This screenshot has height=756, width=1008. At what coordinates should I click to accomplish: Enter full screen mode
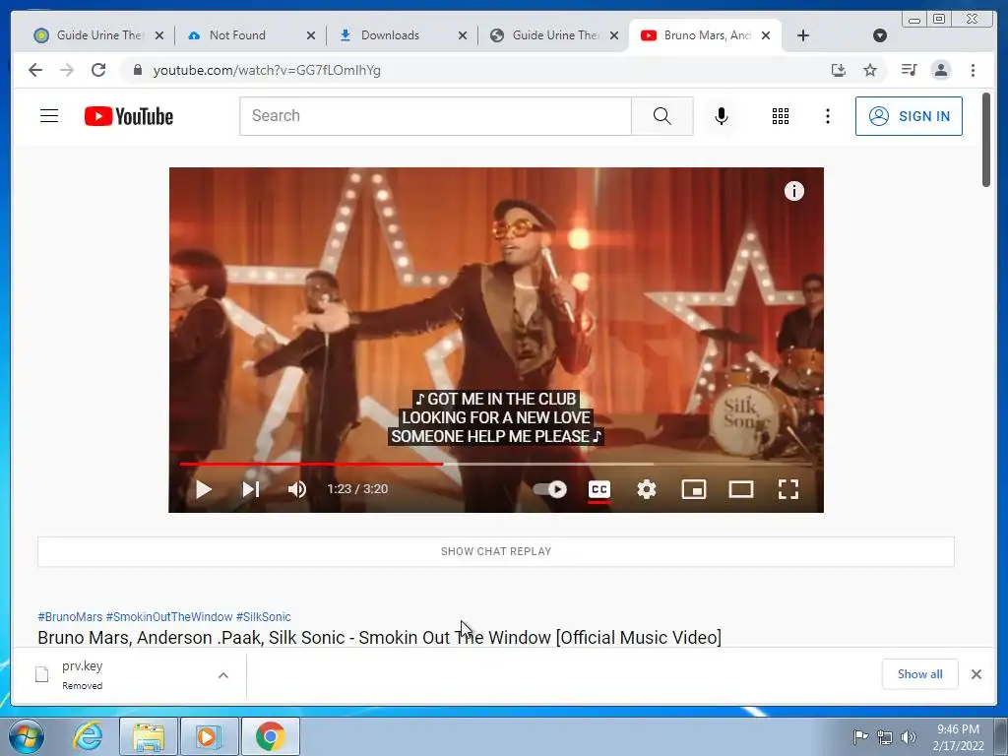[x=788, y=489]
